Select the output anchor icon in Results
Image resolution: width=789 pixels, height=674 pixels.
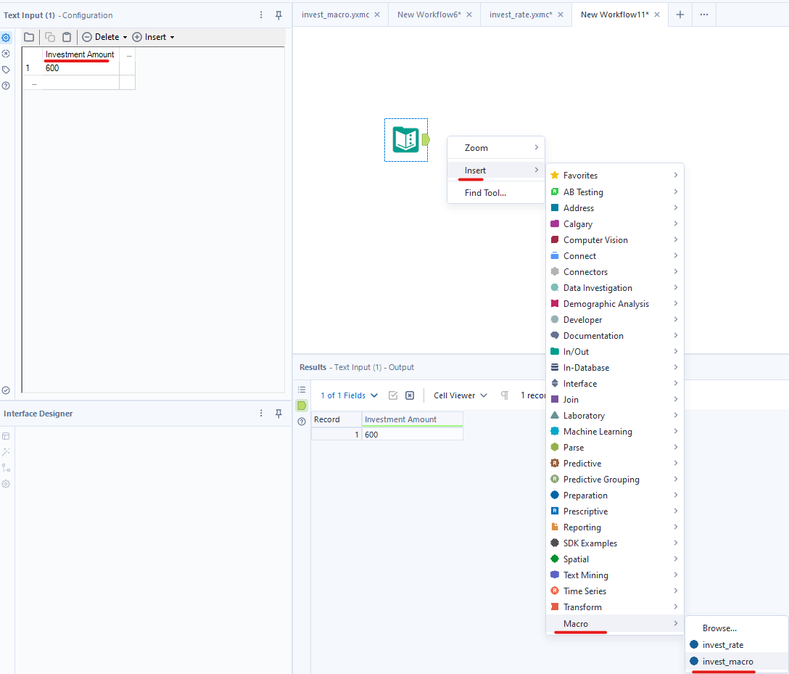302,406
